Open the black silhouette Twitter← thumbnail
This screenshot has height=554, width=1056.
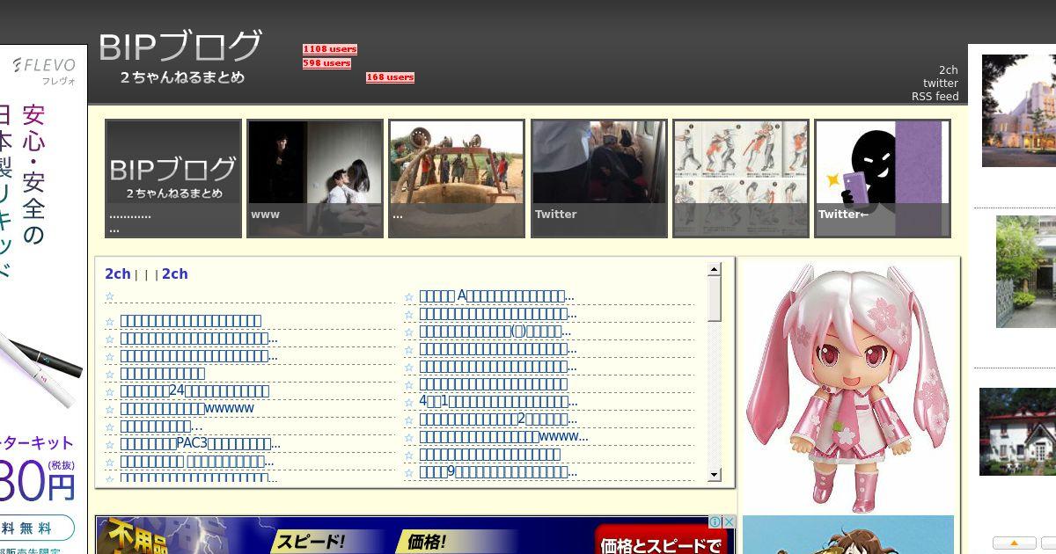(x=883, y=179)
